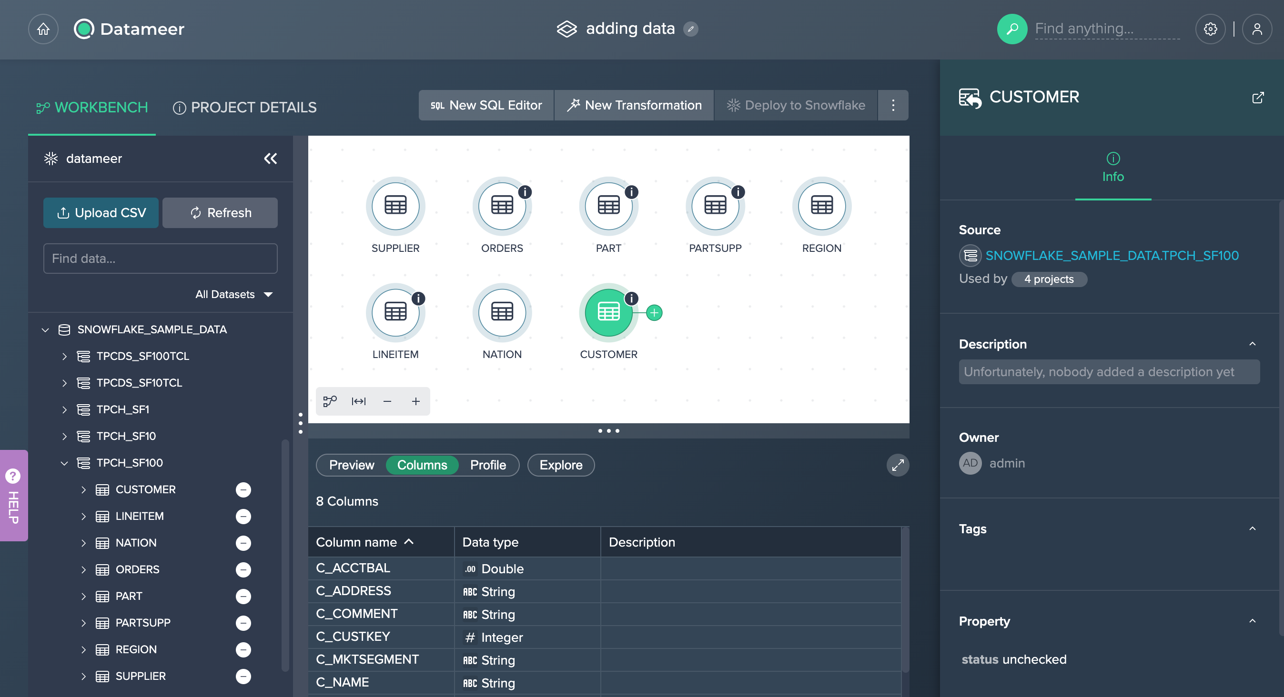
Task: Click the Find data search field
Action: tap(160, 258)
